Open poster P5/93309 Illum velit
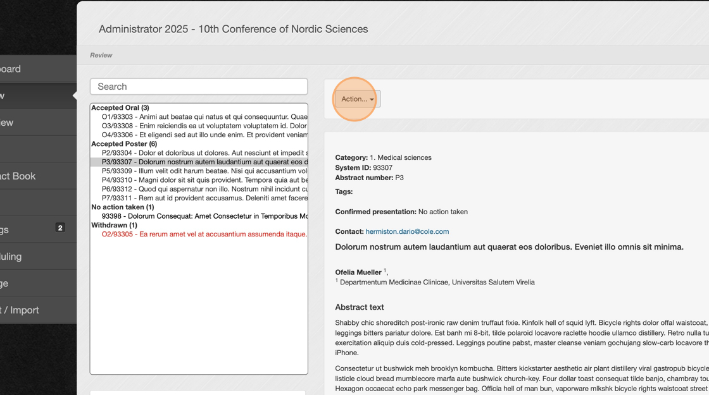Viewport: 709px width, 395px height. pyautogui.click(x=204, y=171)
